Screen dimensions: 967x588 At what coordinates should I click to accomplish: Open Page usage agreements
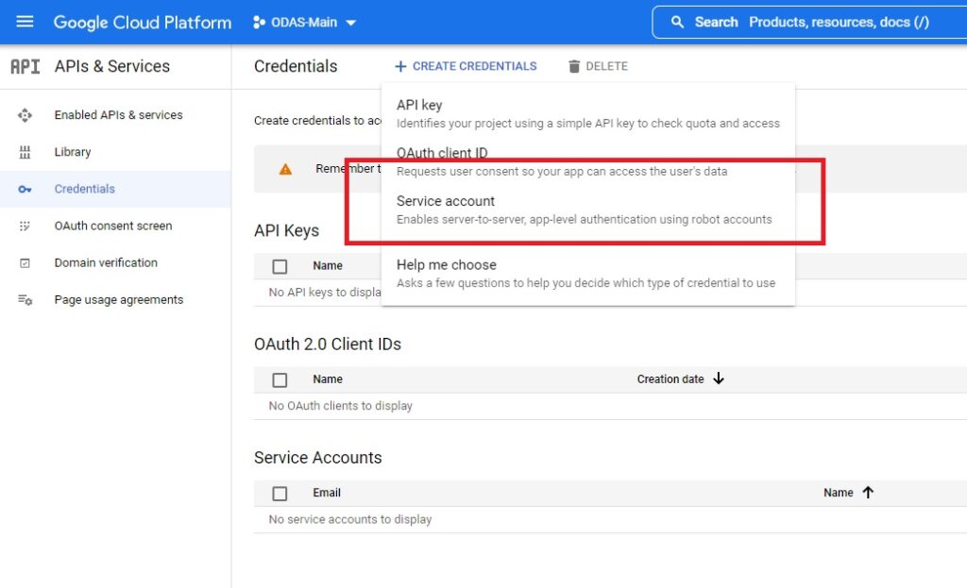[118, 300]
